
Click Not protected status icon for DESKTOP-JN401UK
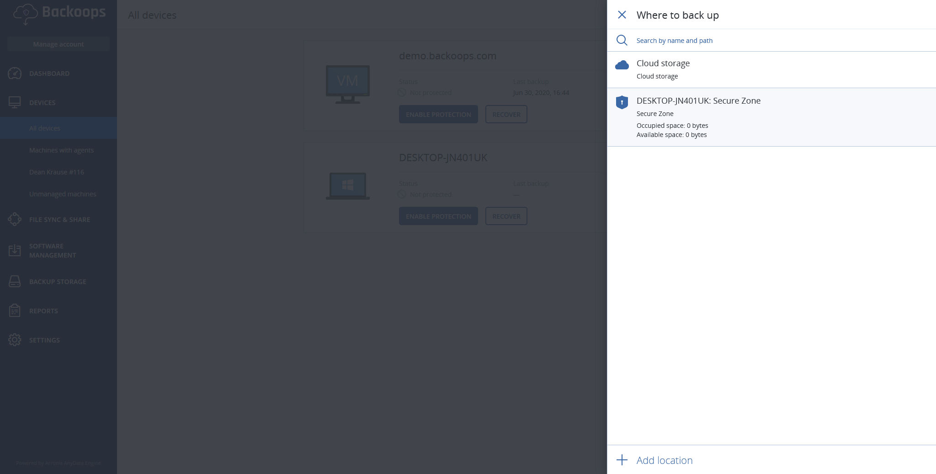pos(402,195)
